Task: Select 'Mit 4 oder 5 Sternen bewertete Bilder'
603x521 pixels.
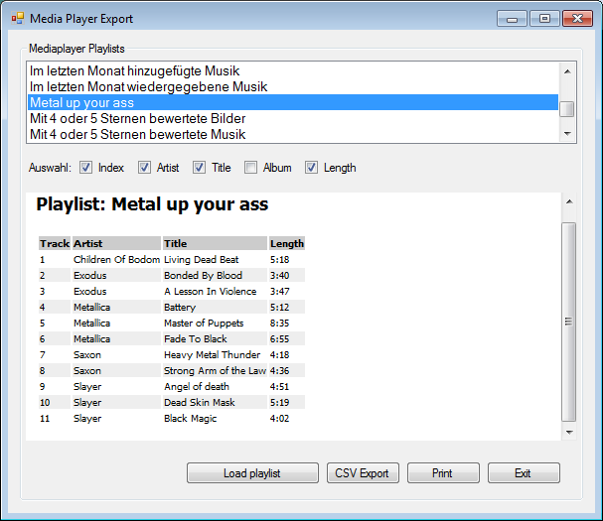Action: tap(293, 118)
